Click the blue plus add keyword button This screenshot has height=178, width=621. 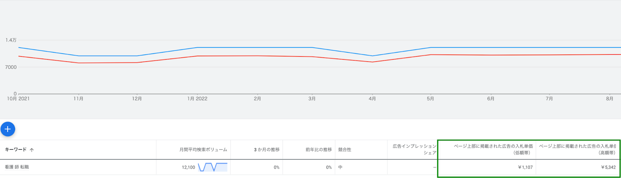point(8,129)
